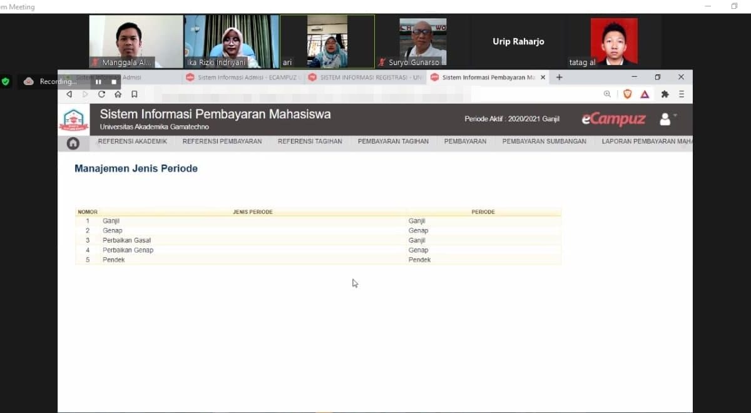751x413 pixels.
Task: Click the zoom magnifier icon in address bar
Action: click(x=607, y=94)
